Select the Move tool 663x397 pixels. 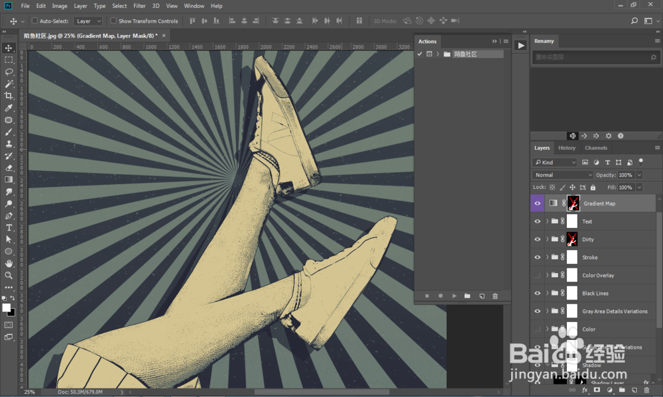click(x=9, y=48)
